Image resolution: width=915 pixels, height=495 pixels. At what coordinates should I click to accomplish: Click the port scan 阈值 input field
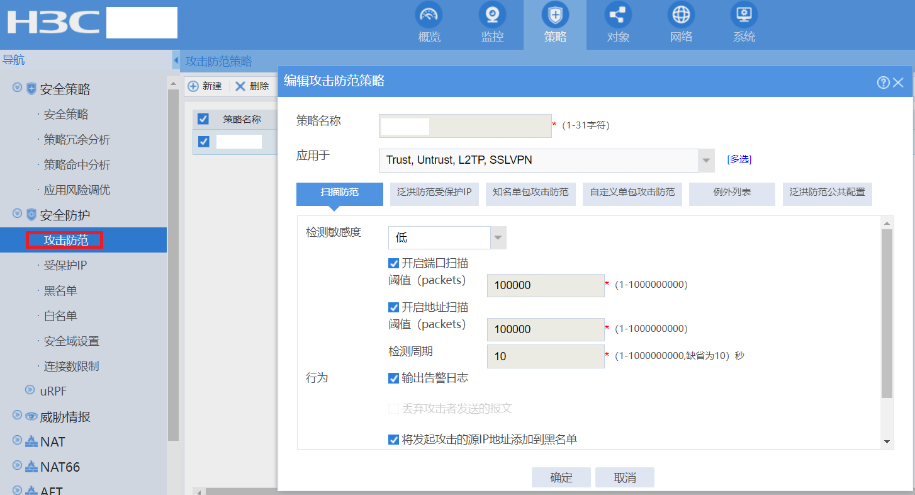546,285
